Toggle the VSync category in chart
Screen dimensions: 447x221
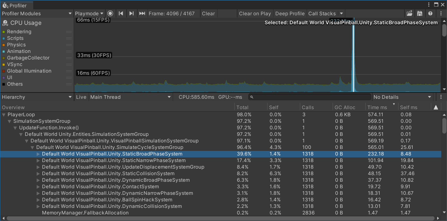tap(4, 65)
